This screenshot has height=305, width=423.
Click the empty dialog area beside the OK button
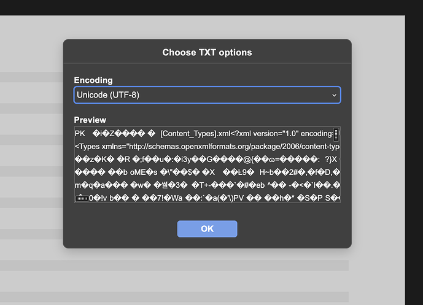(x=292, y=229)
